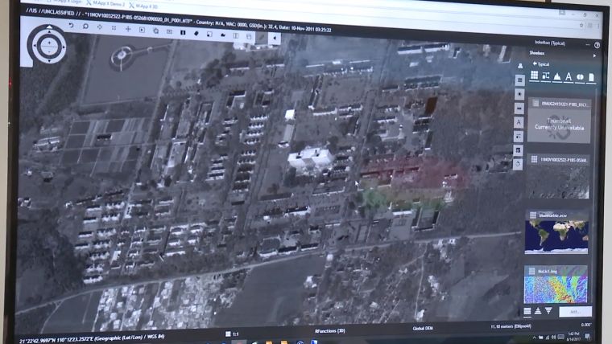Pan east with the navigation wheel right arrow

click(x=64, y=46)
